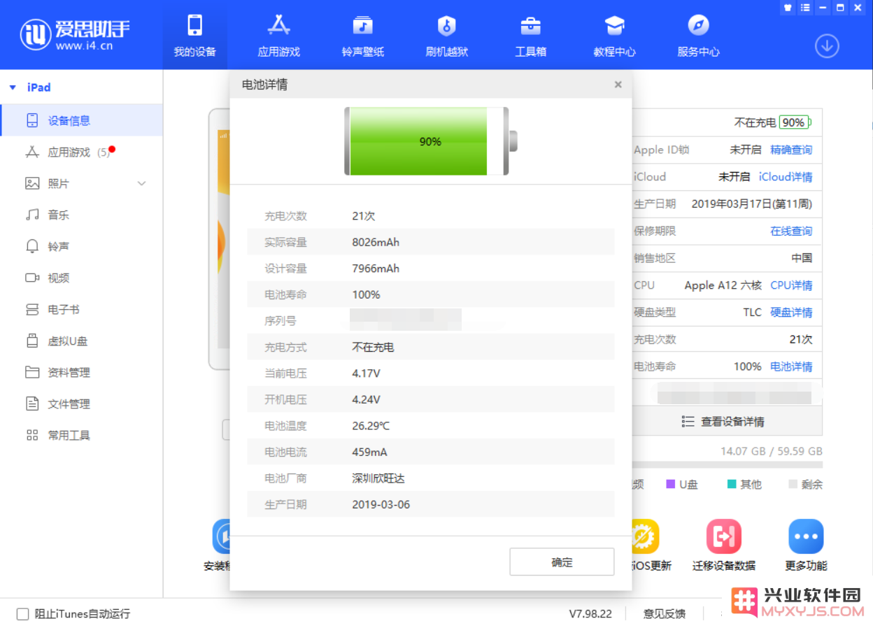This screenshot has height=628, width=873.
Task: Click the download arrow circle icon
Action: pyautogui.click(x=827, y=46)
